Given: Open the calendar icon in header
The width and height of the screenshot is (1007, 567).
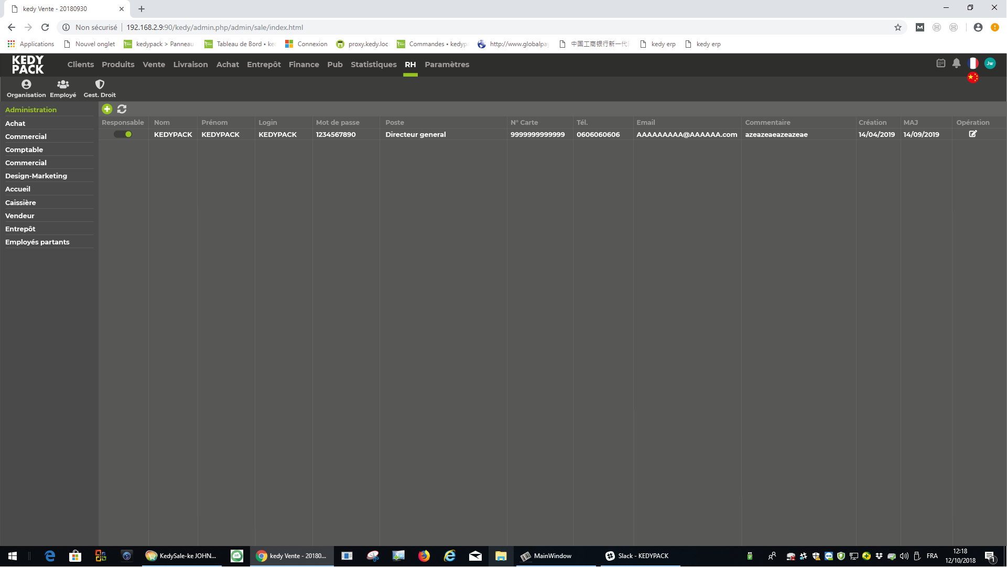Looking at the screenshot, I should point(941,63).
